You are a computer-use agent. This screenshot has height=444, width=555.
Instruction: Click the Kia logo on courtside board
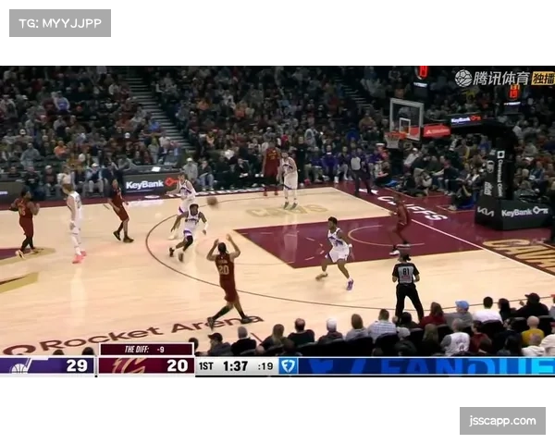pos(486,212)
